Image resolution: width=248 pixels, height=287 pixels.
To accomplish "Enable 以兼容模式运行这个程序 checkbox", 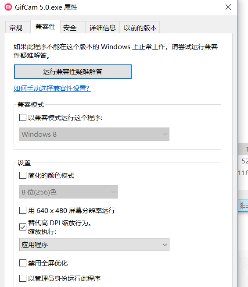I will 23,117.
